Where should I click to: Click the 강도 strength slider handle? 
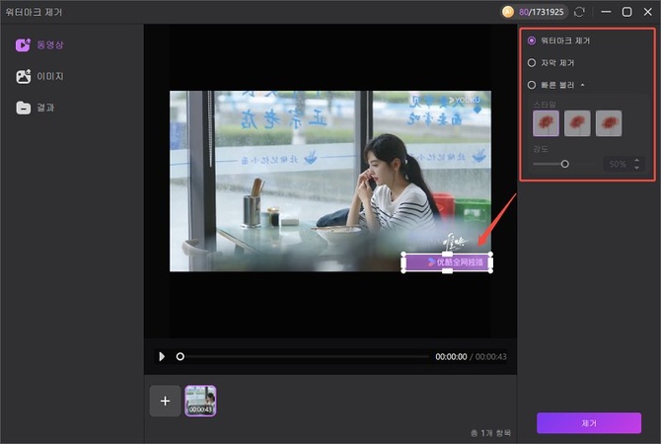point(565,164)
